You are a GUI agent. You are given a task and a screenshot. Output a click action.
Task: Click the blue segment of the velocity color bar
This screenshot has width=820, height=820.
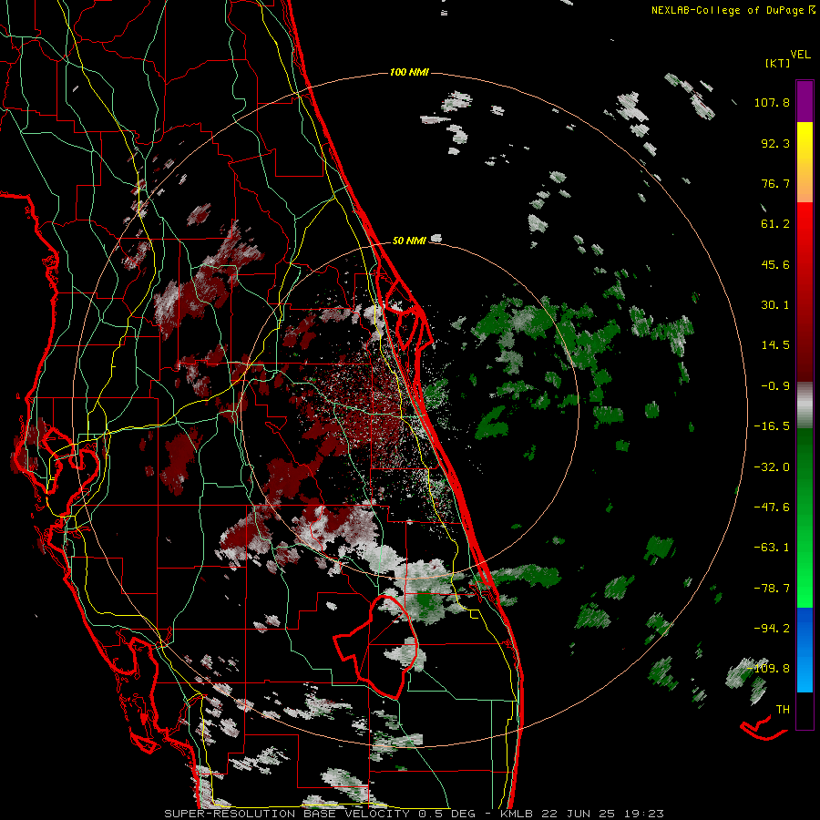point(805,650)
